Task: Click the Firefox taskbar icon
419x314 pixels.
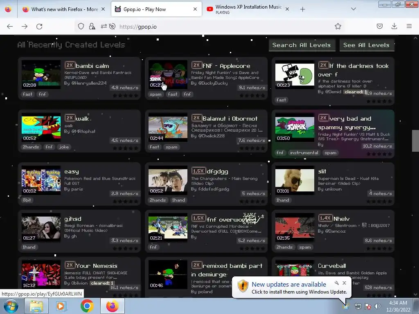Action: point(113,306)
